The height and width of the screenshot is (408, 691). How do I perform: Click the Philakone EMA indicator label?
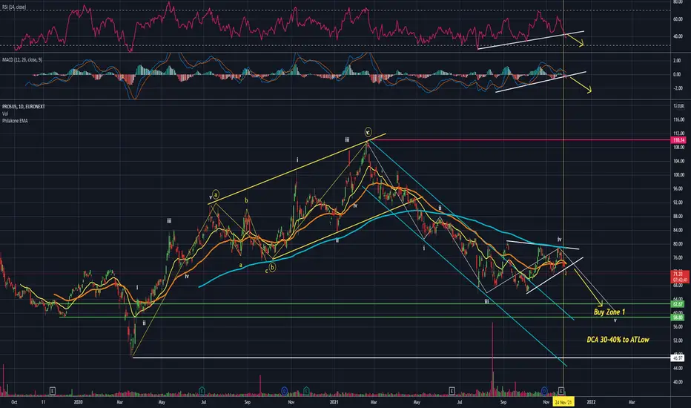click(x=15, y=120)
